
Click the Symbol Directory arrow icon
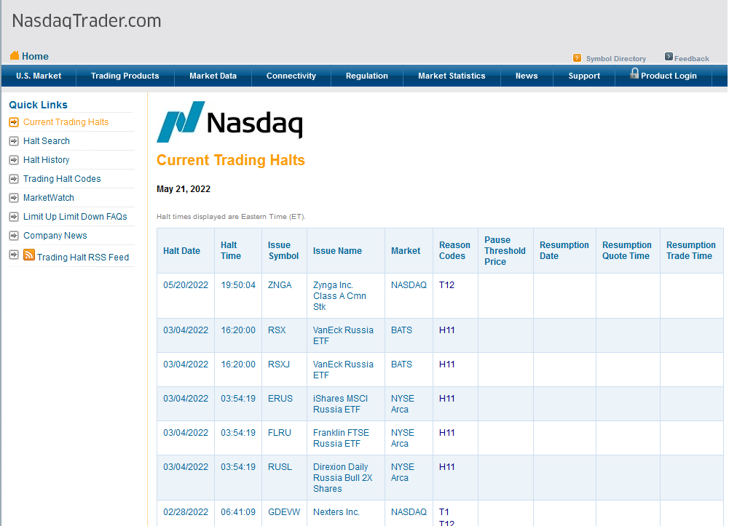click(x=577, y=58)
